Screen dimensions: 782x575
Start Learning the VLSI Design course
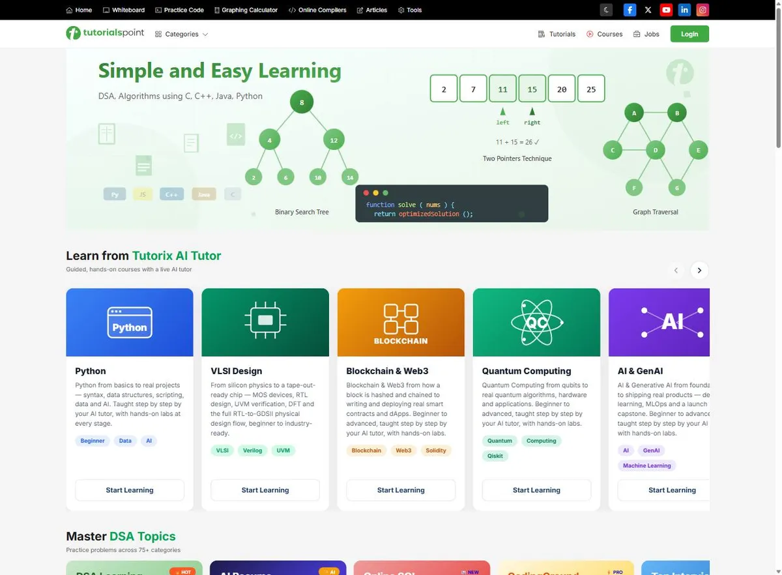(x=265, y=490)
